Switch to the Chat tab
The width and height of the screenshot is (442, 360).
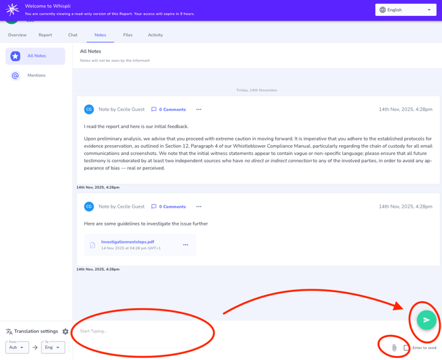tap(73, 35)
